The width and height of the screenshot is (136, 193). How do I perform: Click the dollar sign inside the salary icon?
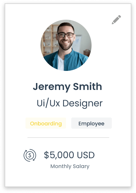coord(30,155)
